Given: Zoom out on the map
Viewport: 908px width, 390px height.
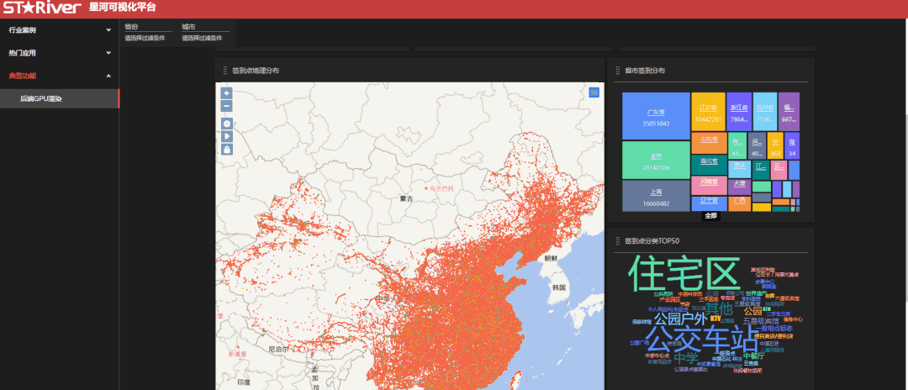Looking at the screenshot, I should tap(226, 107).
